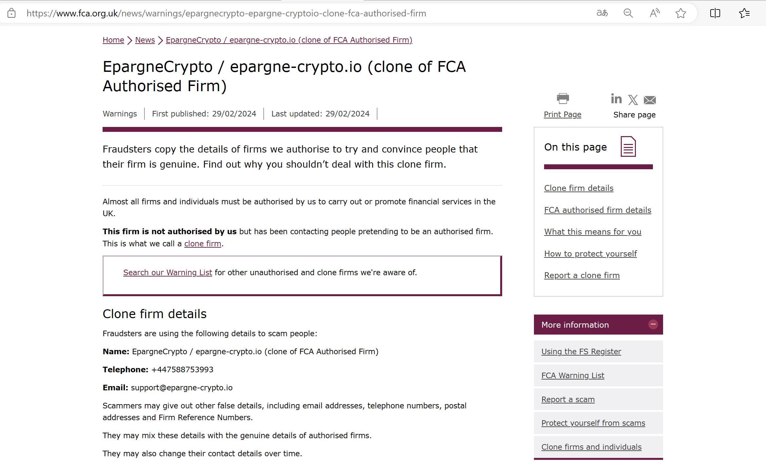Open Using the FS Register link
Image resolution: width=766 pixels, height=472 pixels.
point(581,352)
